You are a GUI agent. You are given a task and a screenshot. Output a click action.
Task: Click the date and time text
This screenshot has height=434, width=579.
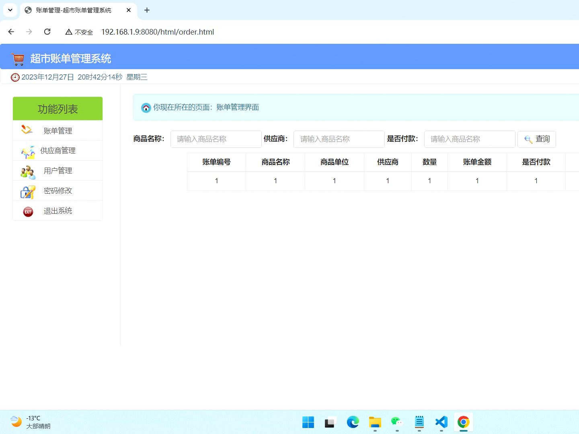pos(84,77)
